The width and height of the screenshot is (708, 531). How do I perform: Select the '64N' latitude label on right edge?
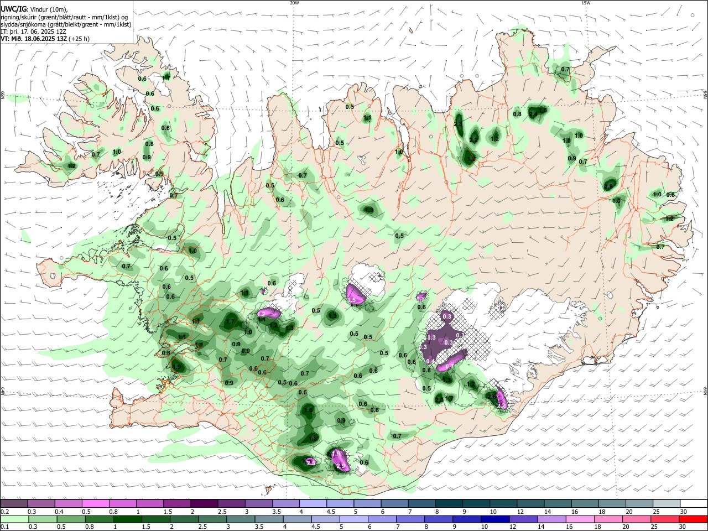coord(705,391)
